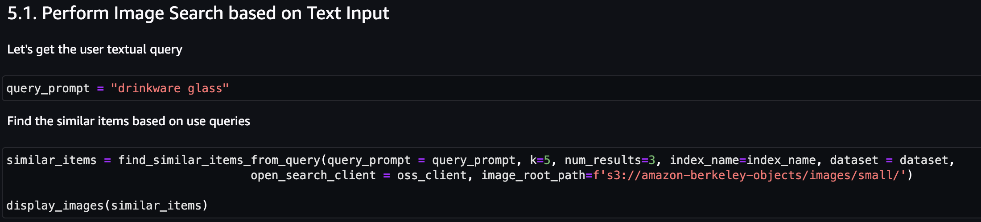Click the query_prompt variable name in first cell
981x222 pixels.
coord(48,88)
